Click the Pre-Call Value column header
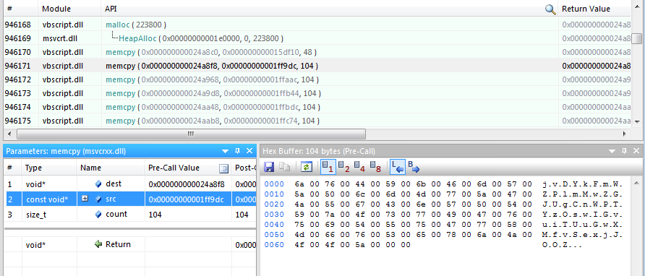The image size is (645, 276). (x=188, y=168)
